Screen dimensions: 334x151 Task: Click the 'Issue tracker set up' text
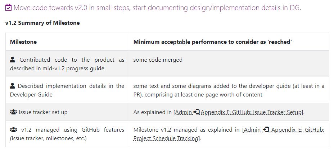point(43,112)
